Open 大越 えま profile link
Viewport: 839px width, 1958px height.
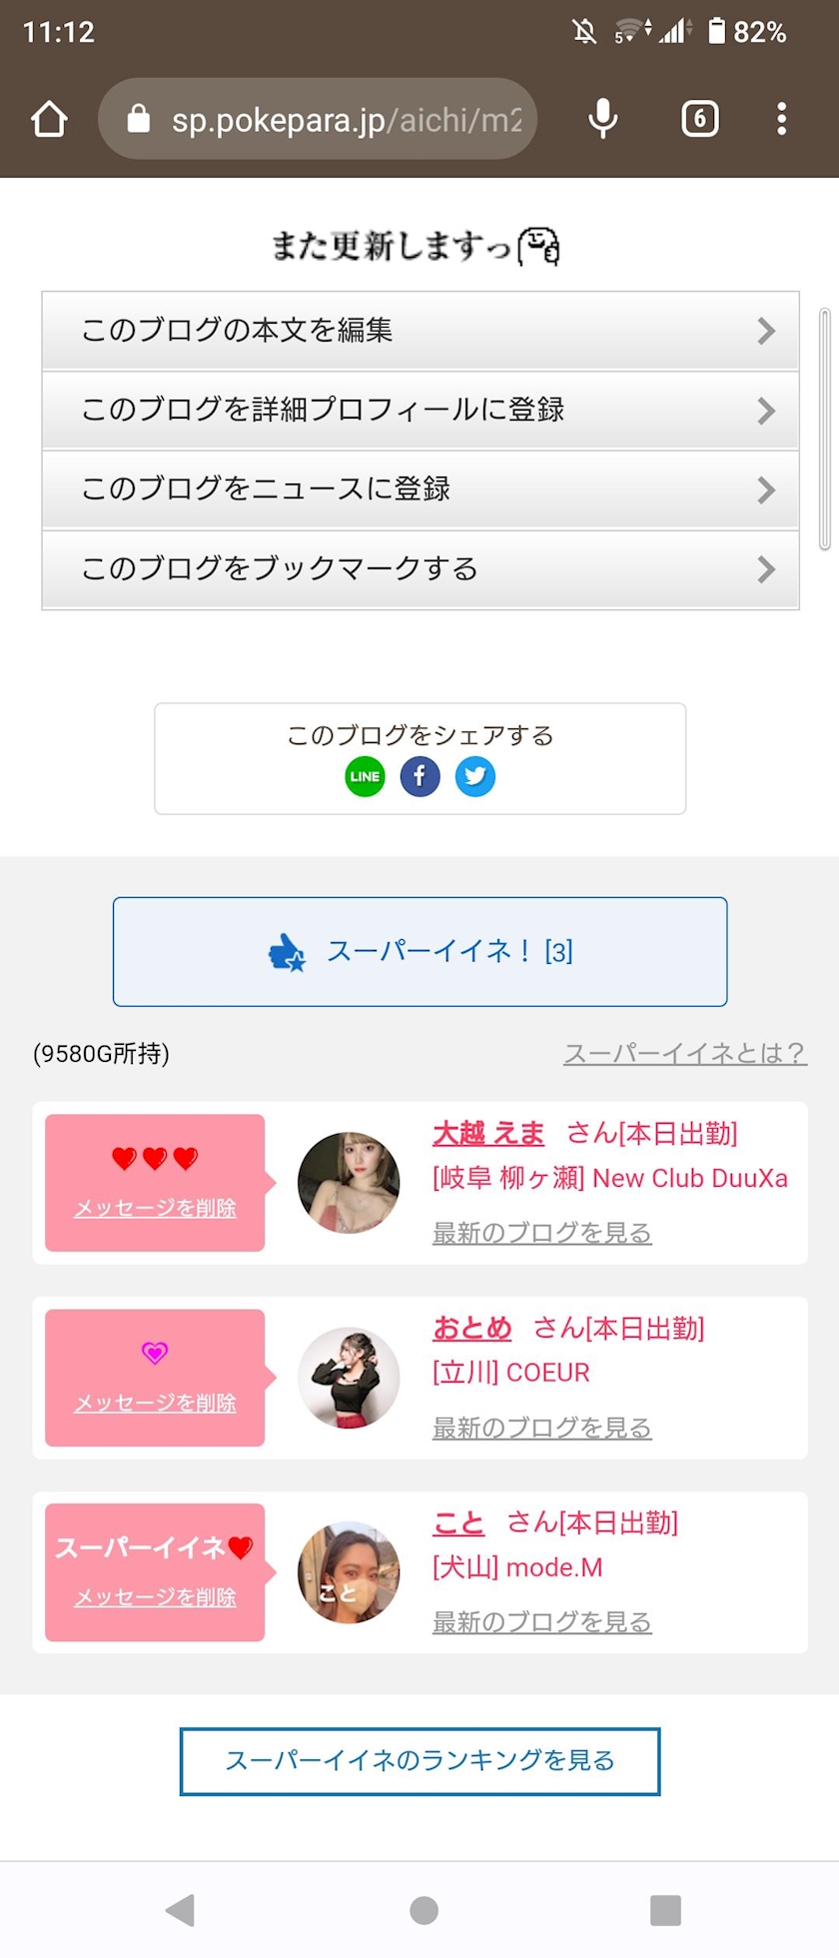click(488, 1133)
